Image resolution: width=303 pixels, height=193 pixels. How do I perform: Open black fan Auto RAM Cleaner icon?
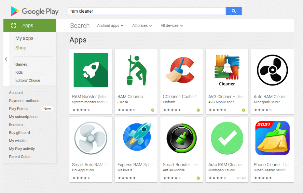272,70
